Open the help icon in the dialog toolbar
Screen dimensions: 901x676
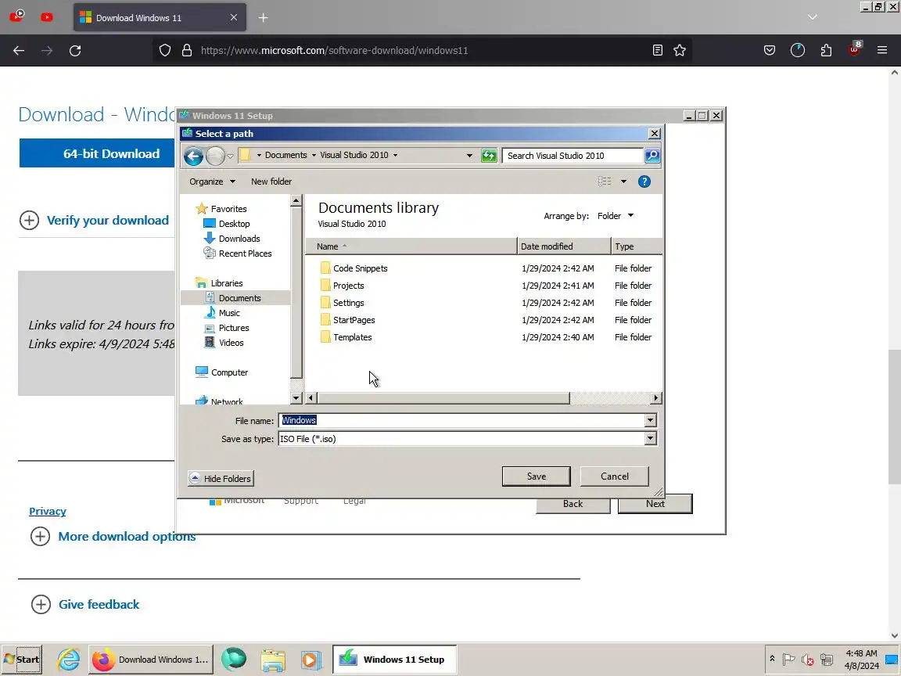[644, 182]
